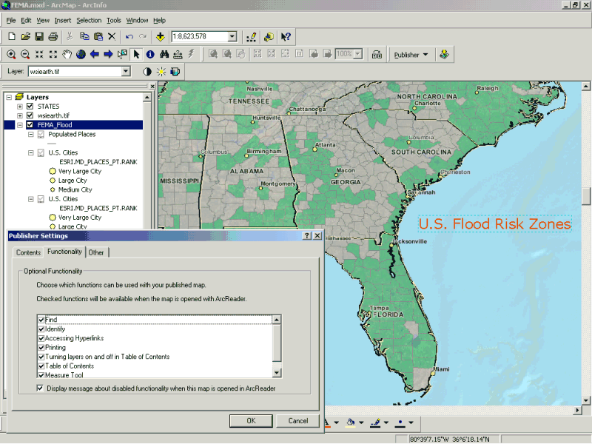Open the Find binoculars tool
The width and height of the screenshot is (592, 444).
tap(164, 54)
